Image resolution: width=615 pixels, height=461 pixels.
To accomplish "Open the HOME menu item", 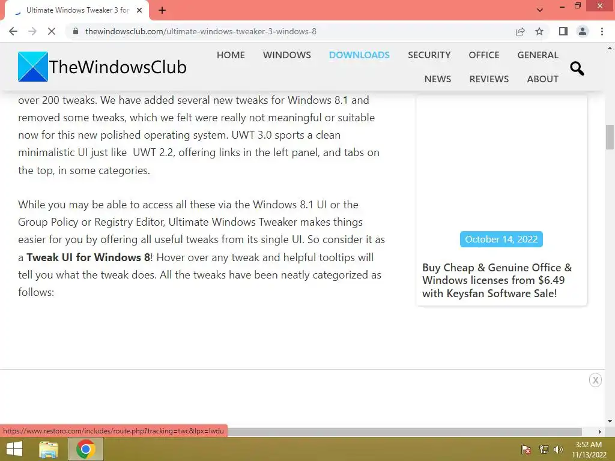I will (x=231, y=55).
